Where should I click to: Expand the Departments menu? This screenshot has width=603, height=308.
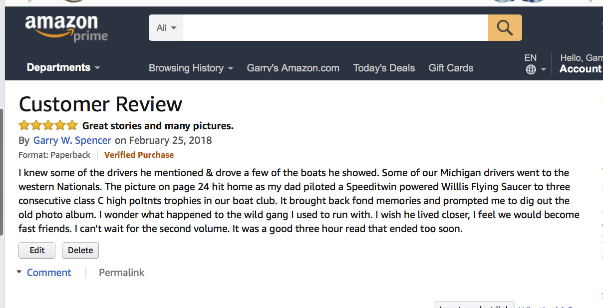(x=63, y=67)
